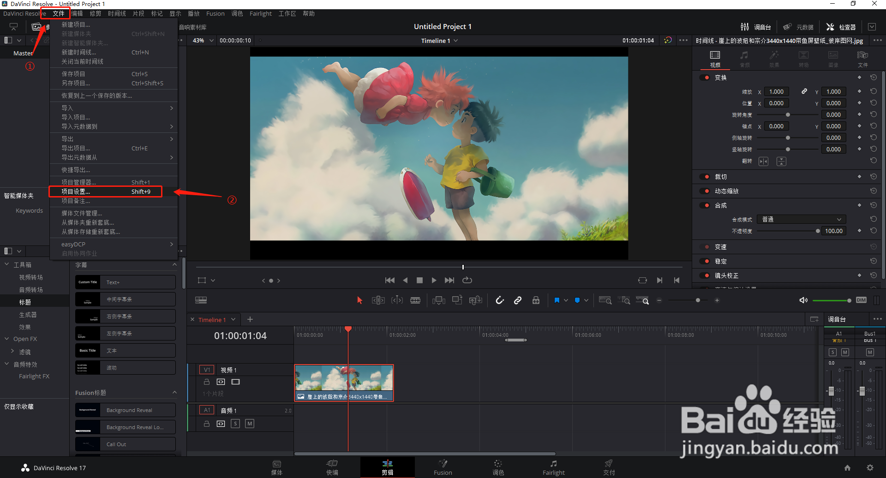Open the Timeline 1 tab dropdown arrow
Viewport: 886px width, 478px height.
pos(233,319)
